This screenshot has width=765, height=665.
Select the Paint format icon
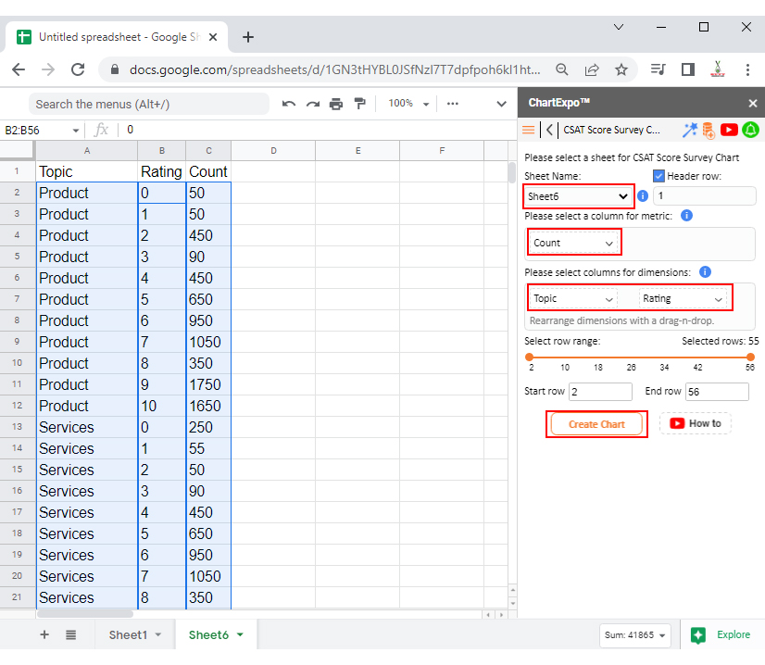click(360, 104)
